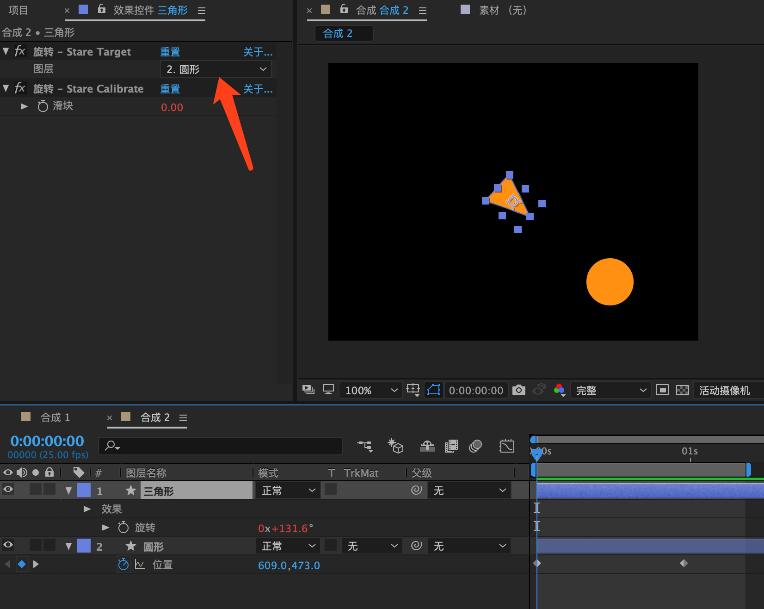
Task: Click the 圆形 label color swatch
Action: tap(84, 546)
